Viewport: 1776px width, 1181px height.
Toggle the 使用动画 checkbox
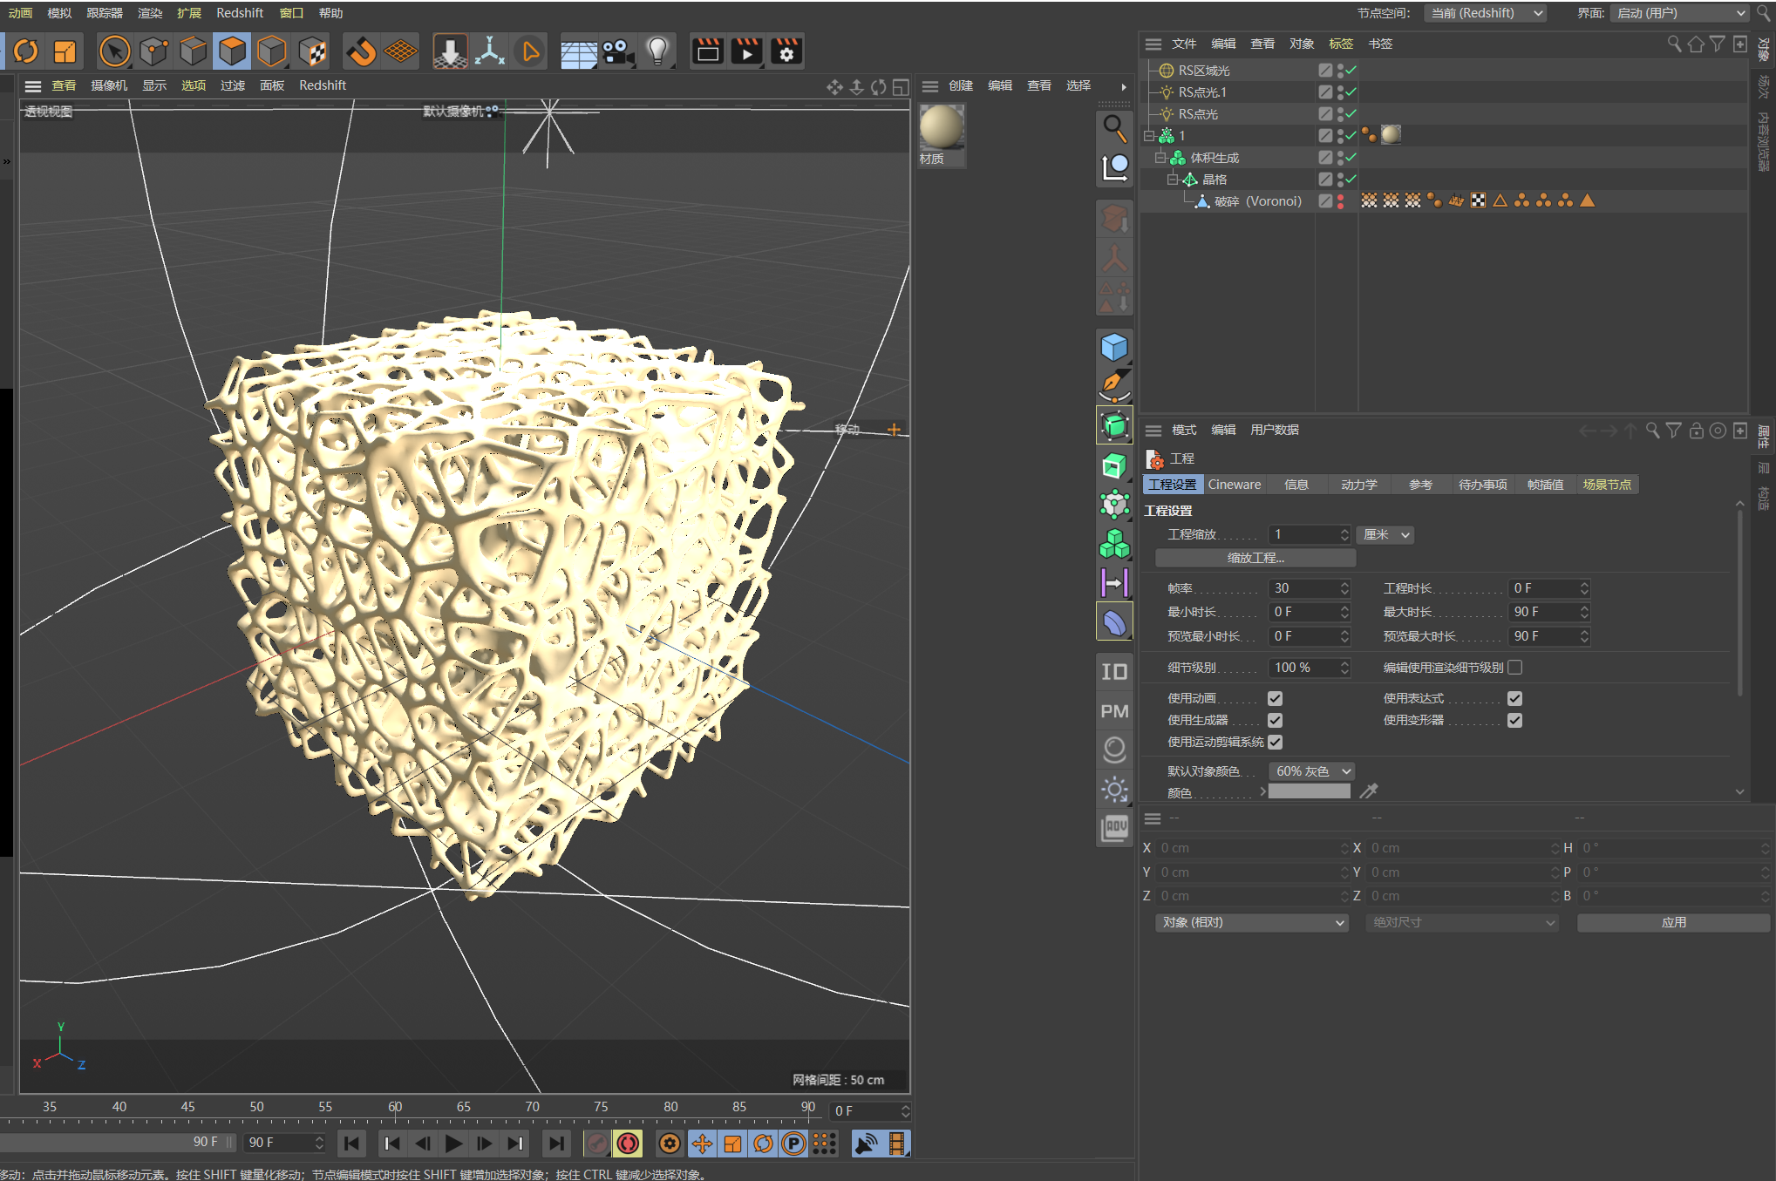coord(1275,698)
